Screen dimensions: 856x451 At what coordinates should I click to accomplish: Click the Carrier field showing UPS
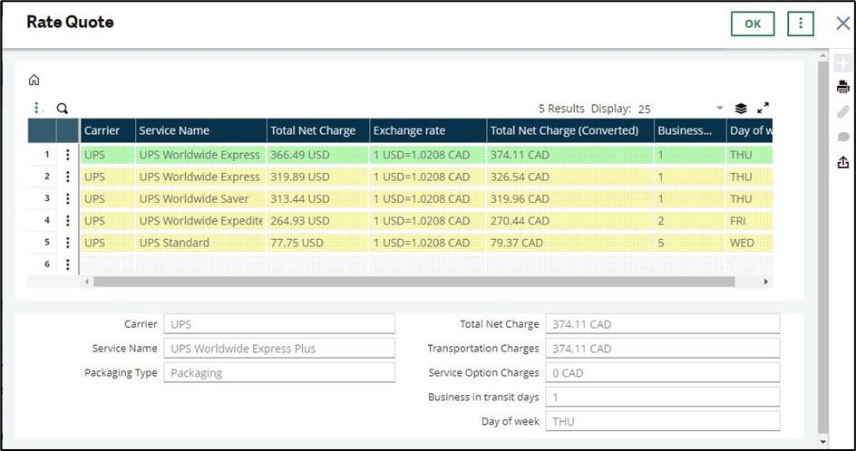(279, 324)
